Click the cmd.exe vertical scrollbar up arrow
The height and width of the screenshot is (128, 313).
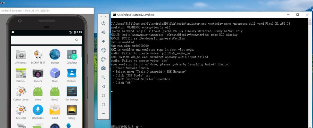click(x=309, y=20)
